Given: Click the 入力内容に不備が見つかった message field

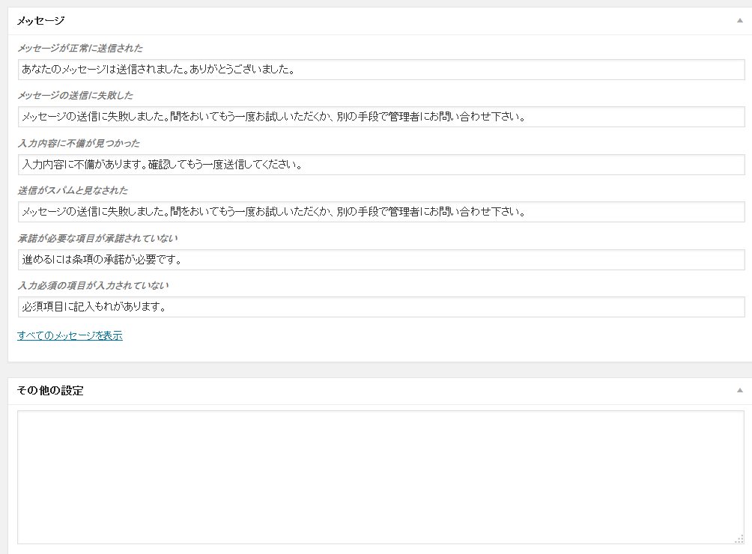Looking at the screenshot, I should click(x=381, y=165).
